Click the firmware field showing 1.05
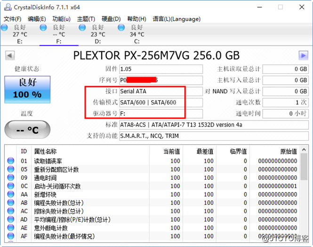This screenshot has height=247, width=313. tap(161, 69)
